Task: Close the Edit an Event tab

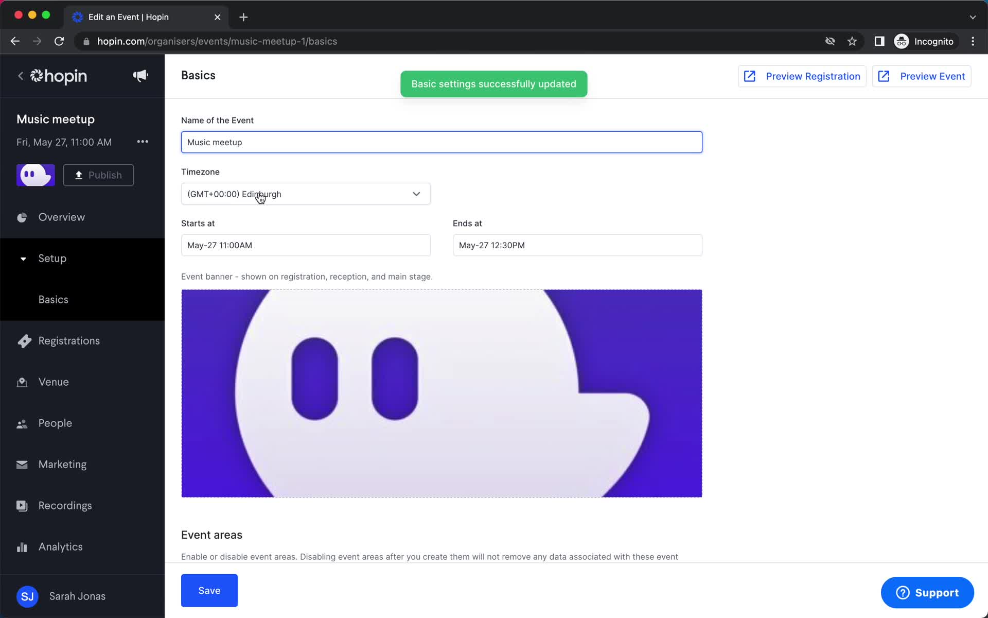Action: [218, 17]
